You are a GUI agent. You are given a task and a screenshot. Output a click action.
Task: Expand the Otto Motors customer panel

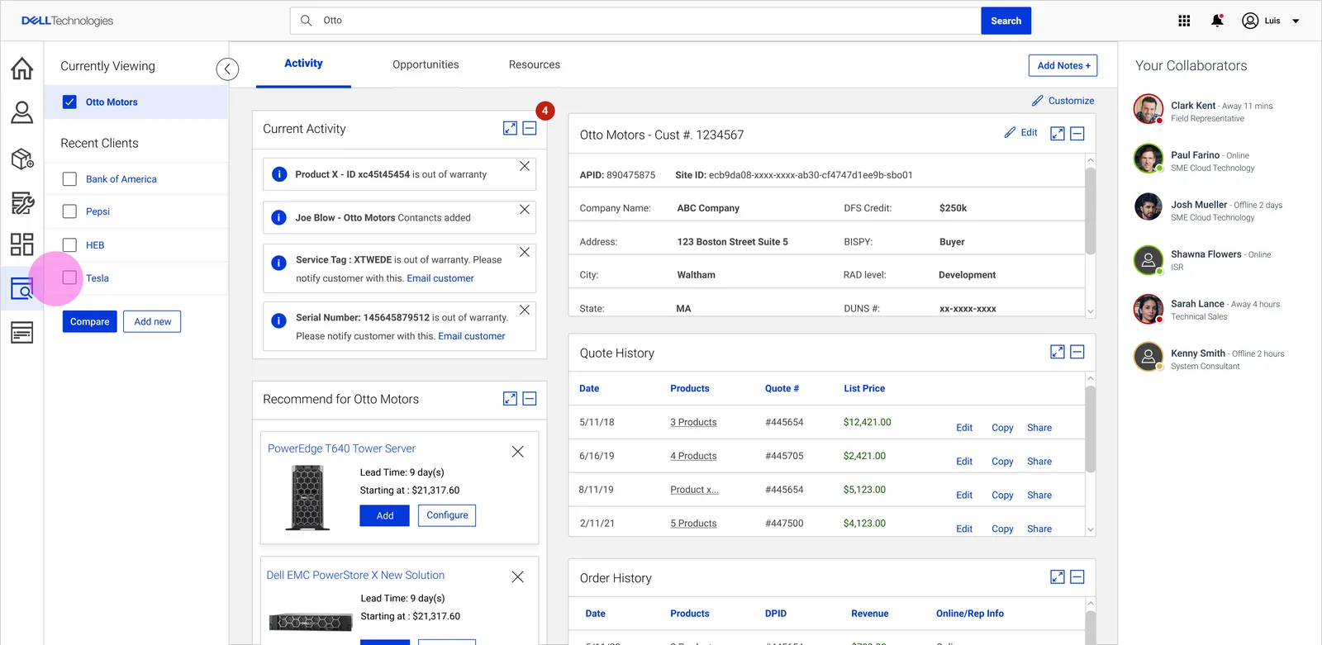tap(1058, 134)
